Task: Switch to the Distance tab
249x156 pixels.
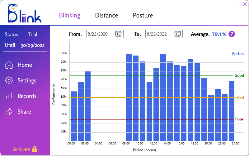Action: (106, 15)
